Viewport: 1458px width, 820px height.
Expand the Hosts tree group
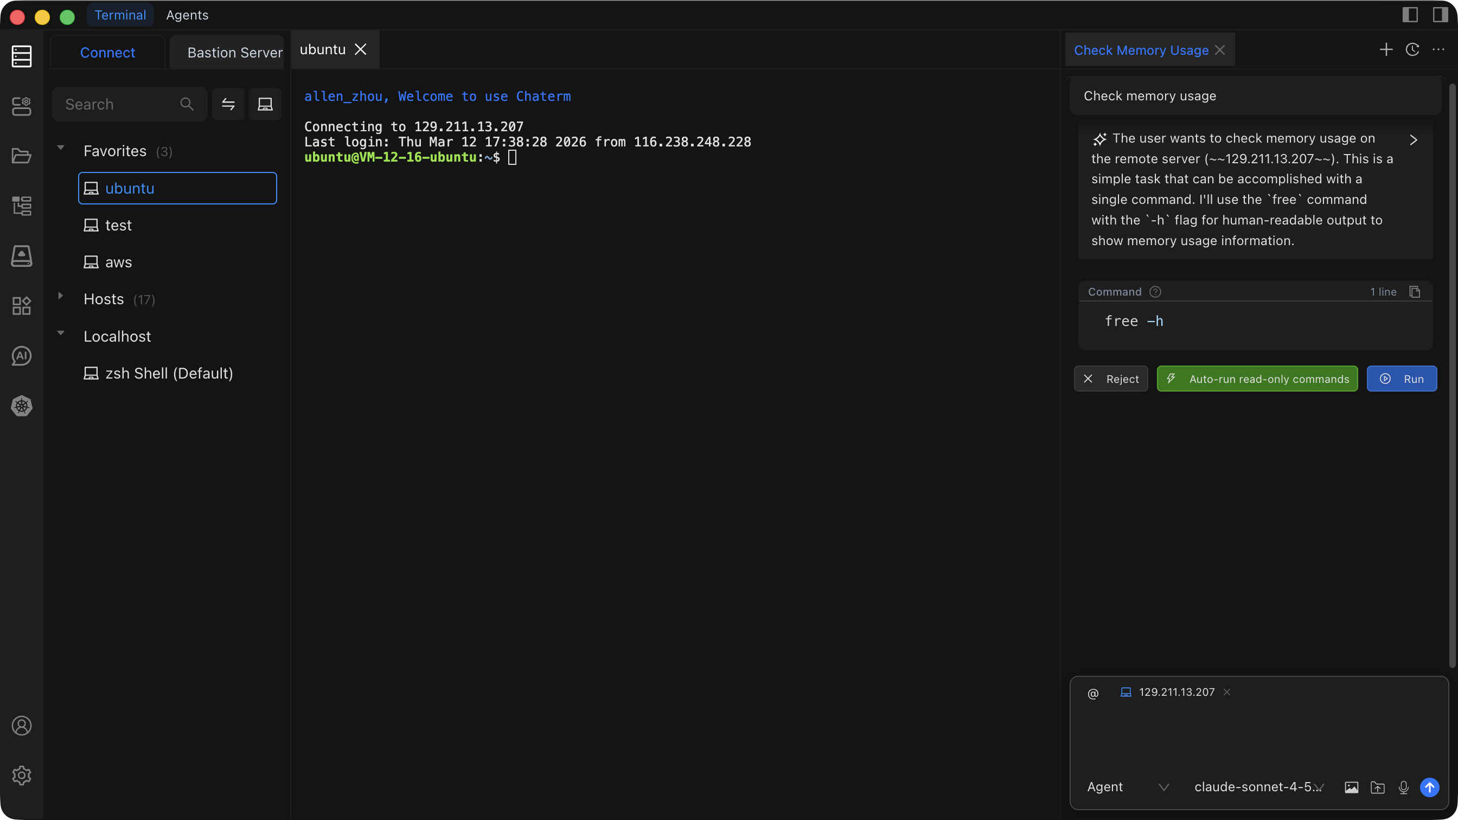(61, 296)
